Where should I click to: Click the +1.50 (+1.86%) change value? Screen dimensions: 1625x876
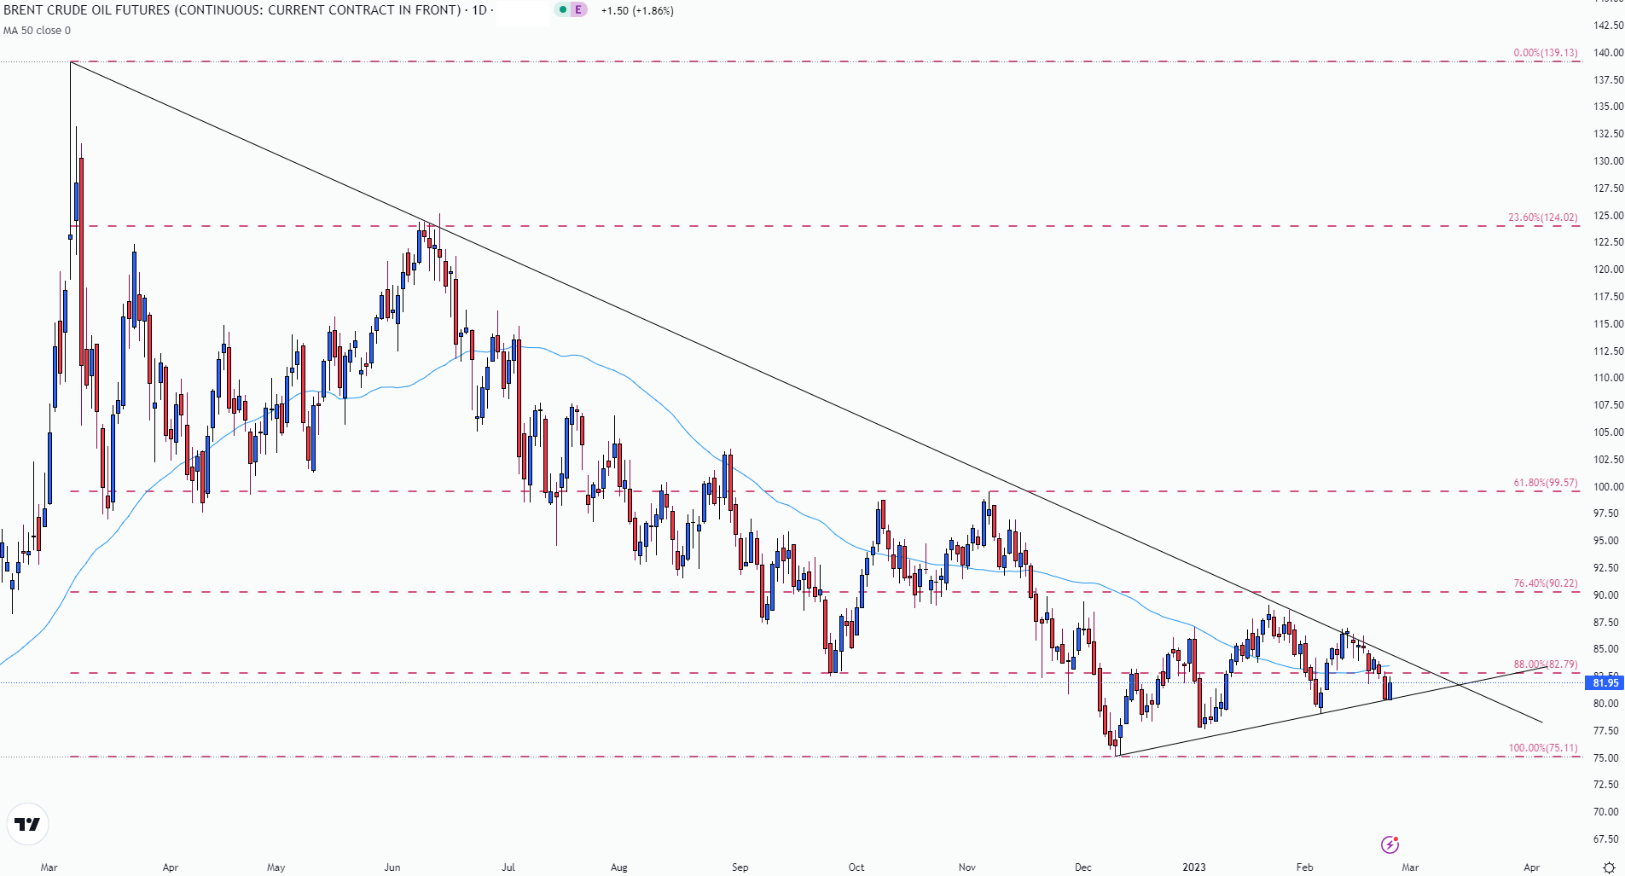(637, 11)
